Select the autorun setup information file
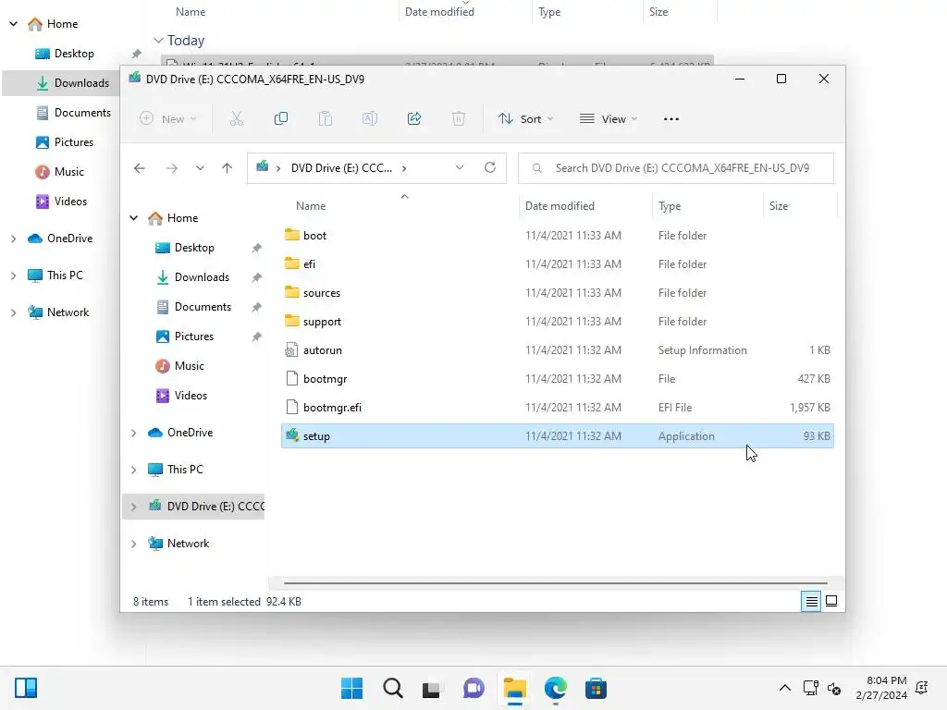947x710 pixels. (x=557, y=350)
